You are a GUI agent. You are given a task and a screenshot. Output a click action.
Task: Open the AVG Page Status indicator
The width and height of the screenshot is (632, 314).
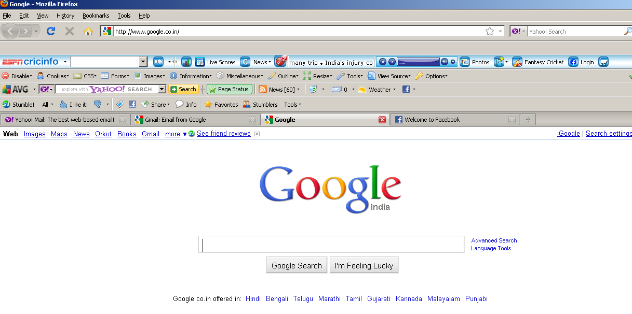pos(230,89)
